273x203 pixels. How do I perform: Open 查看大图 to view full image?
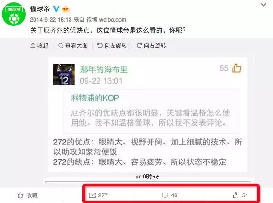tap(73, 46)
